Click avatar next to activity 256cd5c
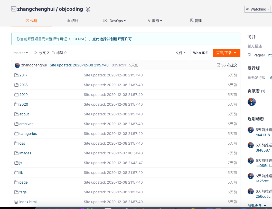The image size is (272, 209). coord(250,191)
